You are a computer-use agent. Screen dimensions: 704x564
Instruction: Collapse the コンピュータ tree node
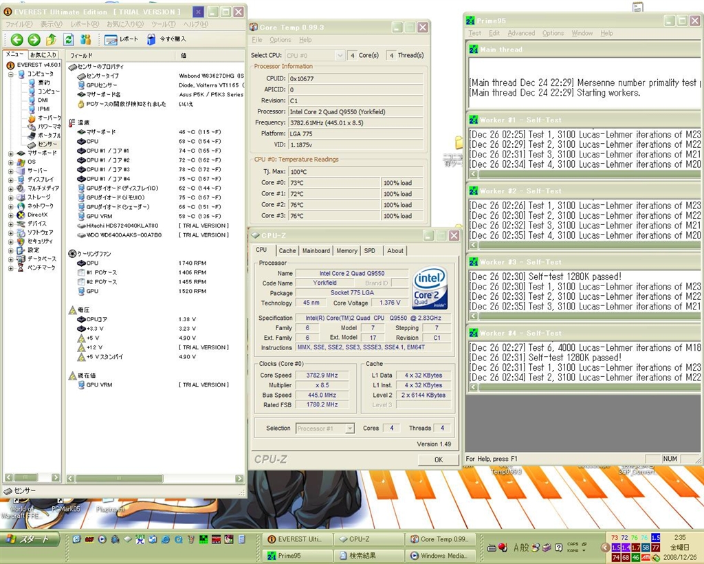[10, 74]
